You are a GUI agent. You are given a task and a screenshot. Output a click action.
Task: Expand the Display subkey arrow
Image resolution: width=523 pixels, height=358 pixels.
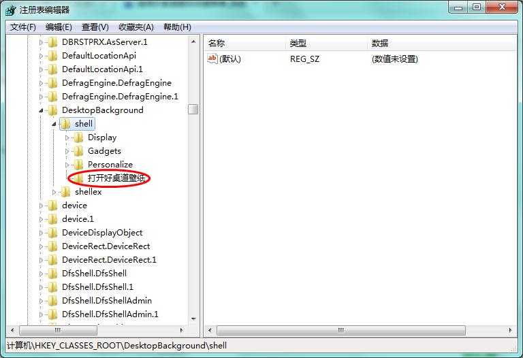[67, 137]
